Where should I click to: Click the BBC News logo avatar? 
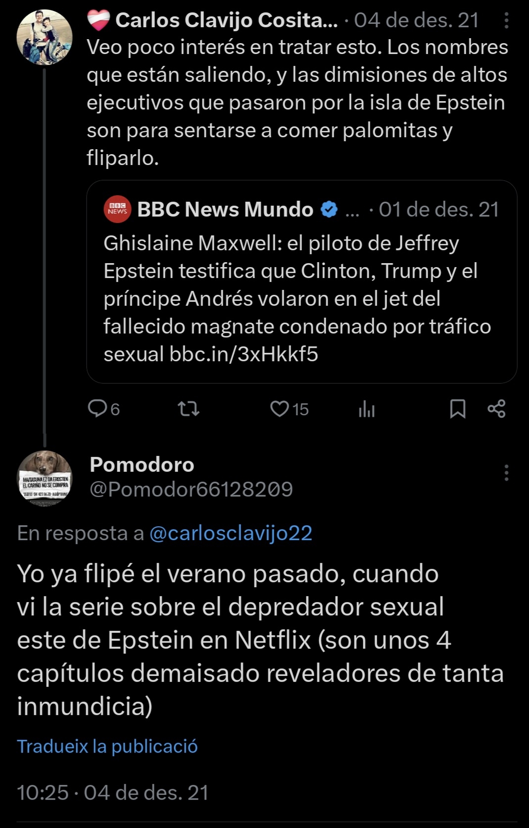pyautogui.click(x=117, y=209)
